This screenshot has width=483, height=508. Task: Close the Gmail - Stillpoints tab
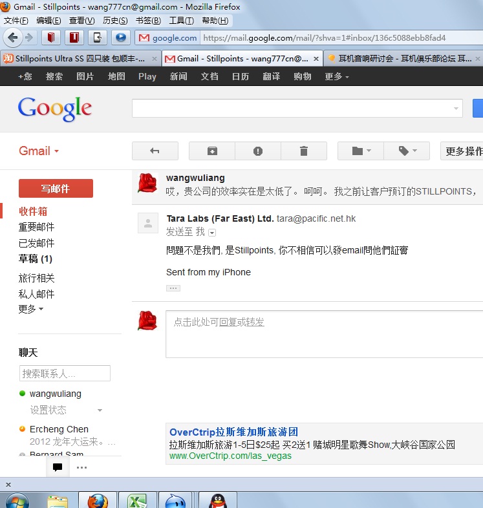point(316,59)
